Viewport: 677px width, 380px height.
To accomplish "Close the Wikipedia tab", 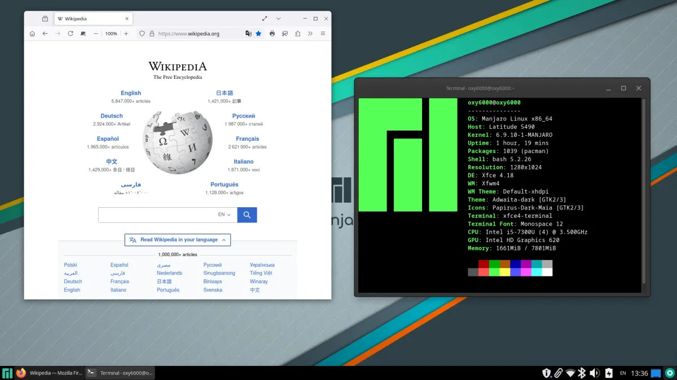I will coord(127,19).
